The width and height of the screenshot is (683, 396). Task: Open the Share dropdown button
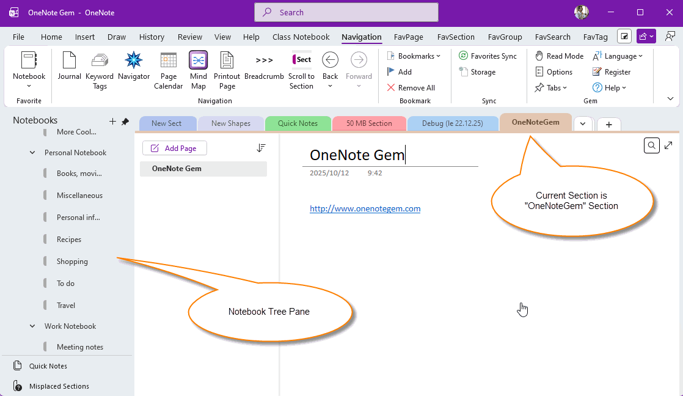[x=646, y=37]
